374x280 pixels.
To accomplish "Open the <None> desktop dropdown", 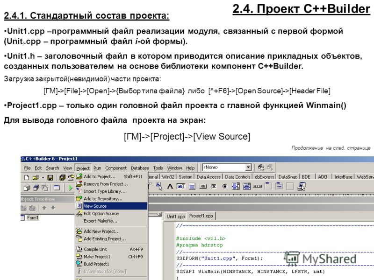I will tap(248, 168).
